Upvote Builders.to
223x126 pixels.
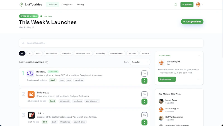[x=144, y=102]
